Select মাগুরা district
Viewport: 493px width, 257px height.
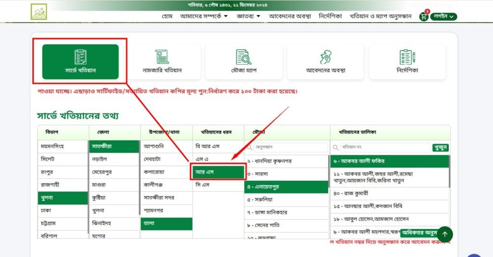coord(114,185)
